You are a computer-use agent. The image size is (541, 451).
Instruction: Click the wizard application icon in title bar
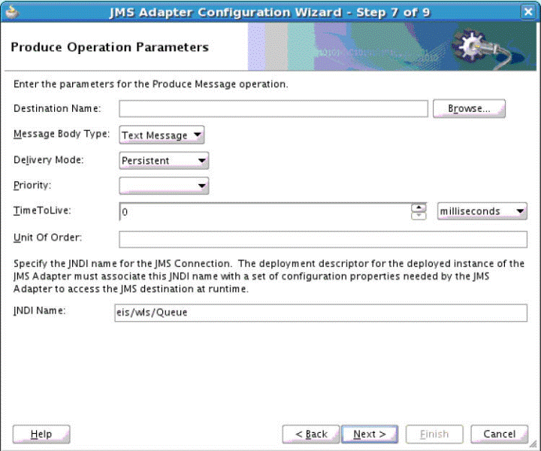coord(11,11)
